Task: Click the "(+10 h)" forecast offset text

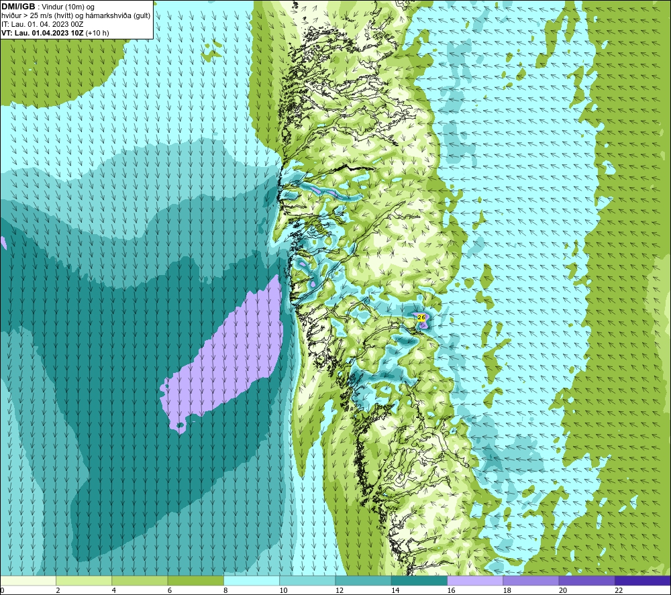Action: (97, 33)
